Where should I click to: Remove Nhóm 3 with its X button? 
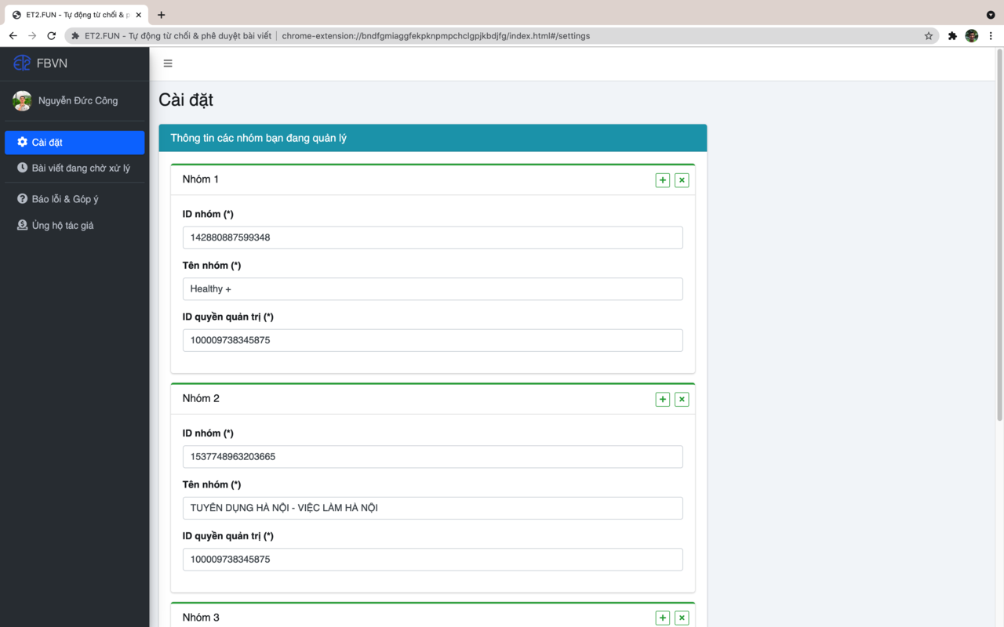click(682, 618)
